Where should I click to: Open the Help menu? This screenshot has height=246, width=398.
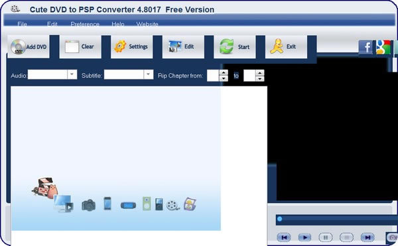(x=118, y=24)
